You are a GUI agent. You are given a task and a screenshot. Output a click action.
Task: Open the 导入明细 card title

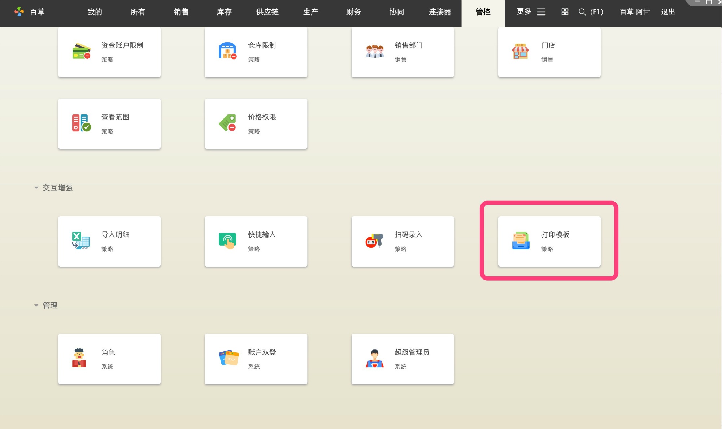click(x=116, y=234)
